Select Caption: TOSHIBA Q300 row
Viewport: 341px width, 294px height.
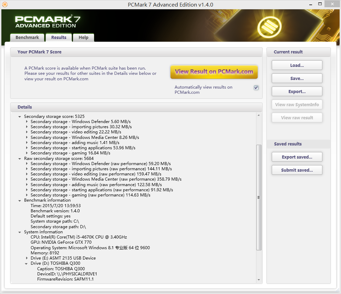(x=61, y=269)
